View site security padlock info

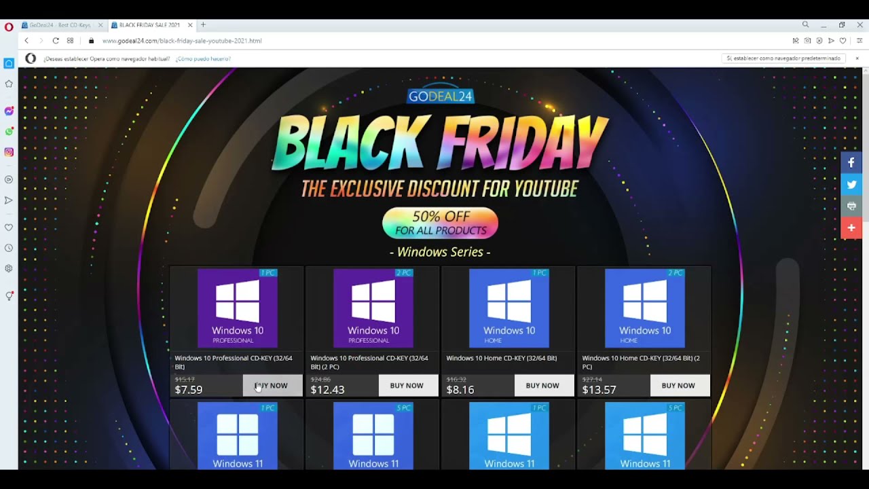(x=91, y=41)
